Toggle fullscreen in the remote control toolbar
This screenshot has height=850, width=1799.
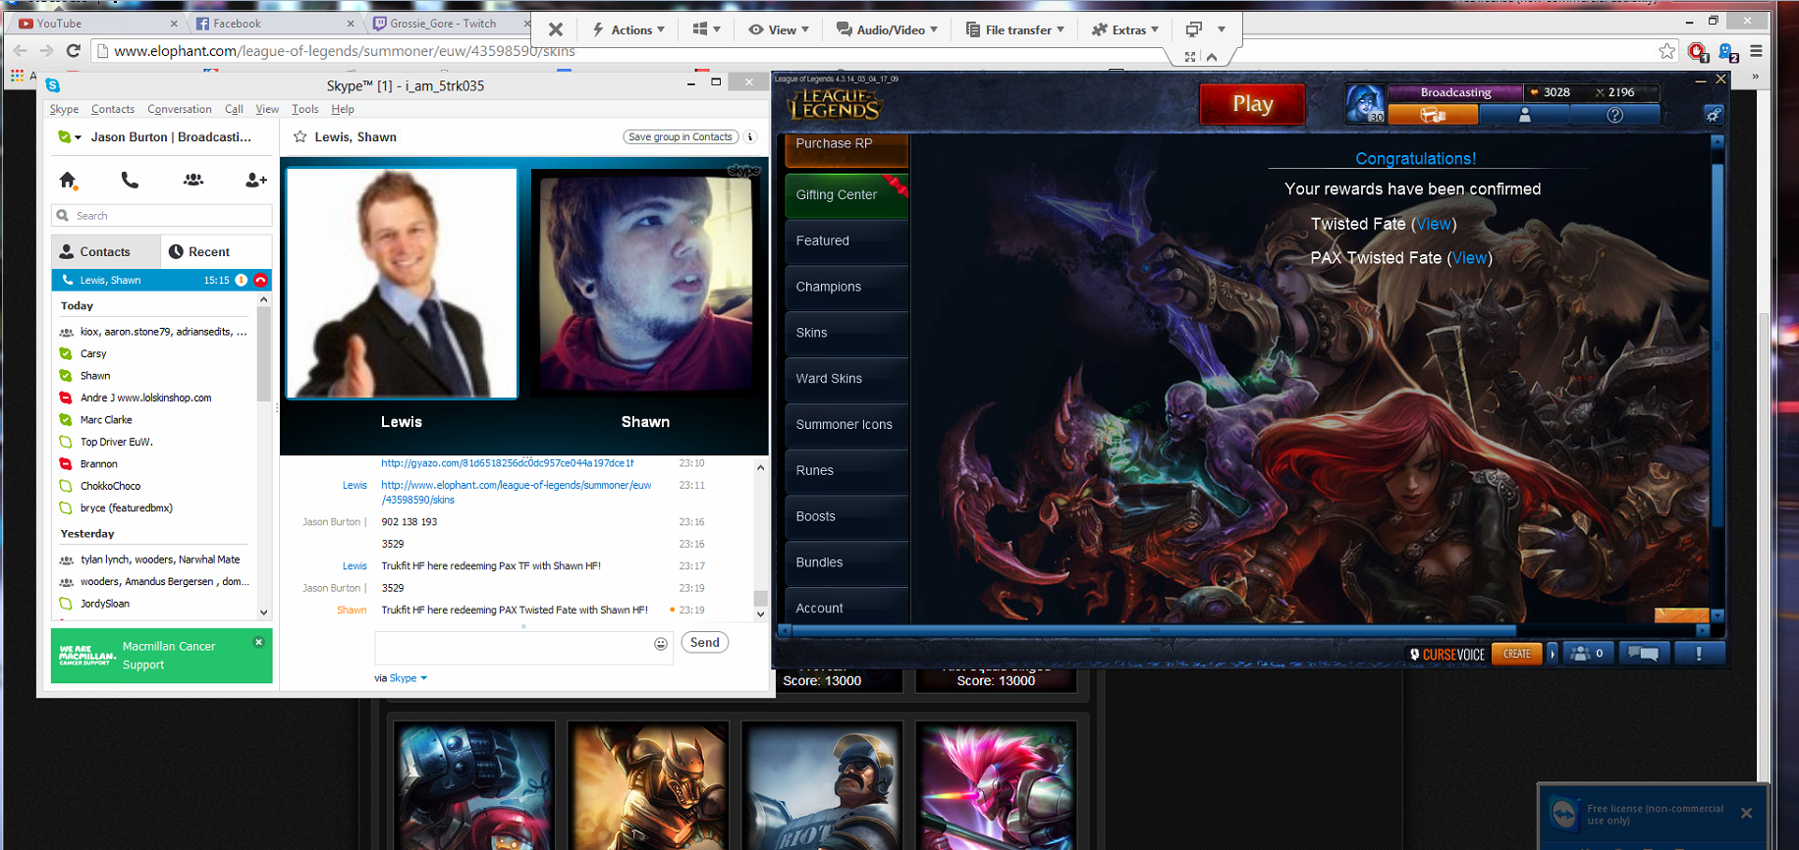tap(1190, 57)
